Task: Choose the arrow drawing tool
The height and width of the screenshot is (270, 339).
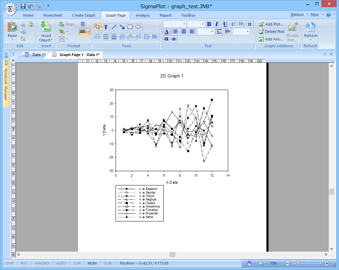Action: click(x=122, y=27)
